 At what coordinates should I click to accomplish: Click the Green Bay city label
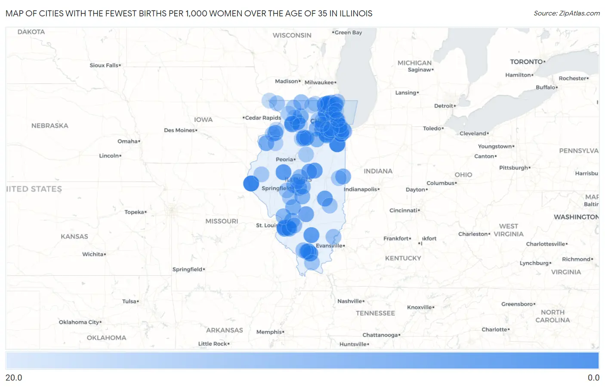point(348,32)
